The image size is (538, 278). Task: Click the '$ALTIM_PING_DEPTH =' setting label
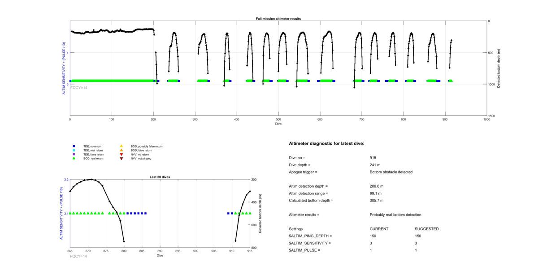310,236
